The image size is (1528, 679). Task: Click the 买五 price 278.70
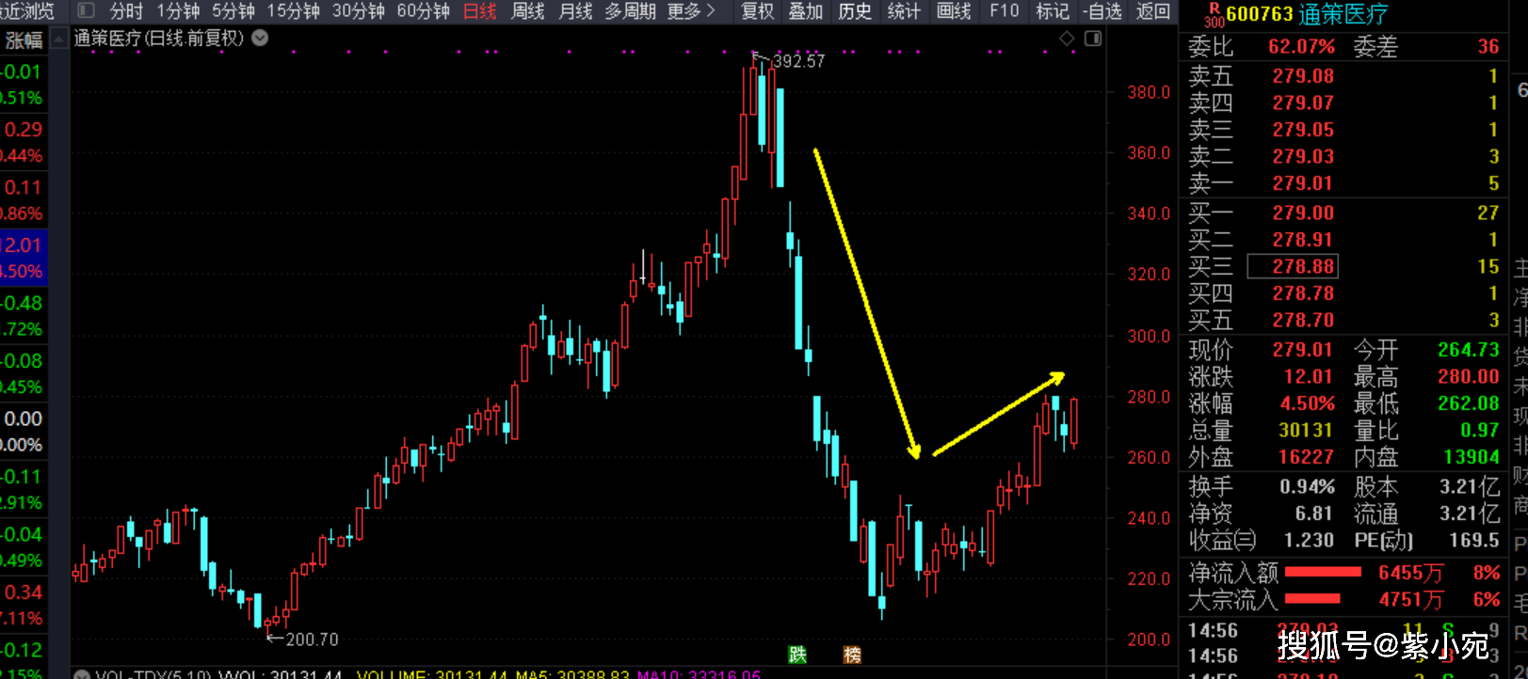coord(1303,321)
